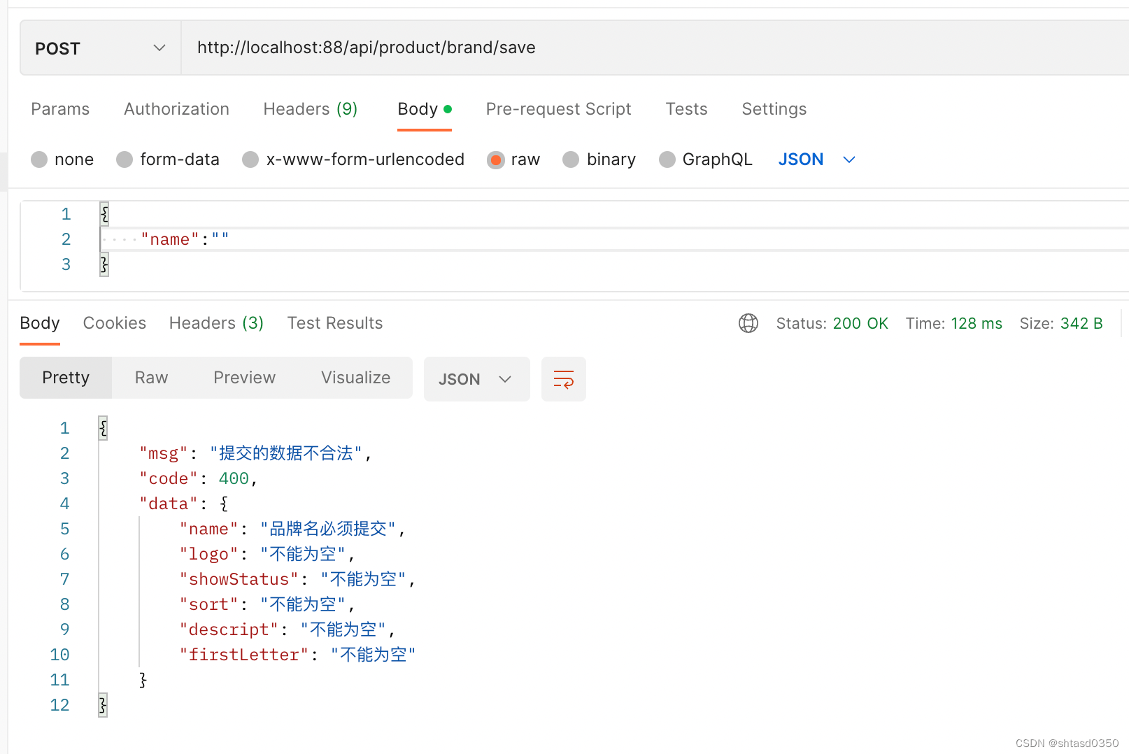Select the raw body radio button
This screenshot has width=1129, height=754.
(x=496, y=159)
